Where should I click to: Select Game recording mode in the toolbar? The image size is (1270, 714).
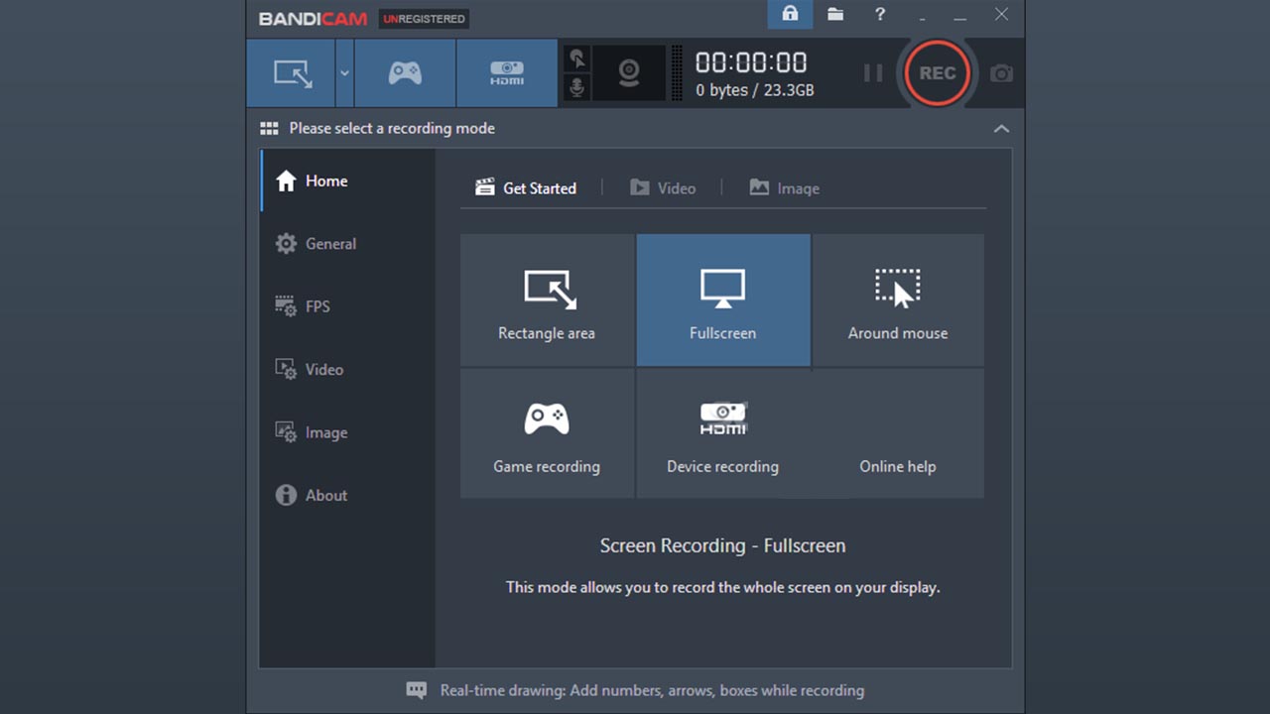405,72
